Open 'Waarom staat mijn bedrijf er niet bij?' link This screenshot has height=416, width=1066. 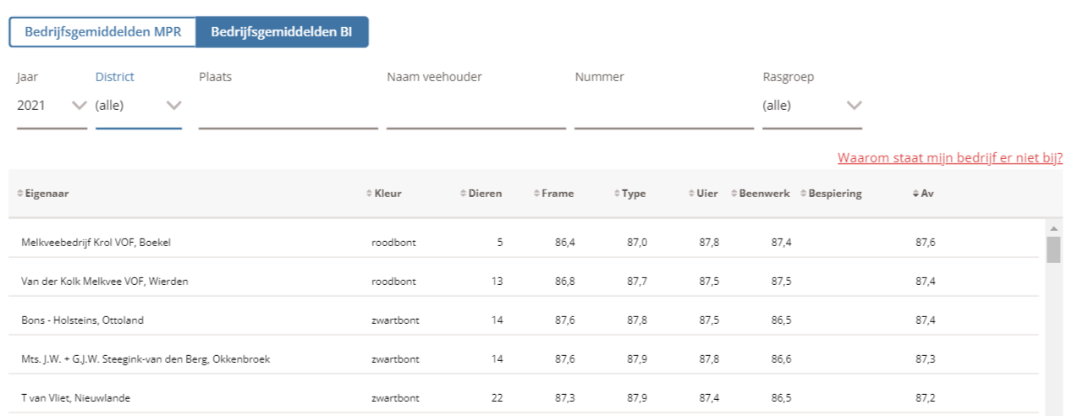pos(949,158)
